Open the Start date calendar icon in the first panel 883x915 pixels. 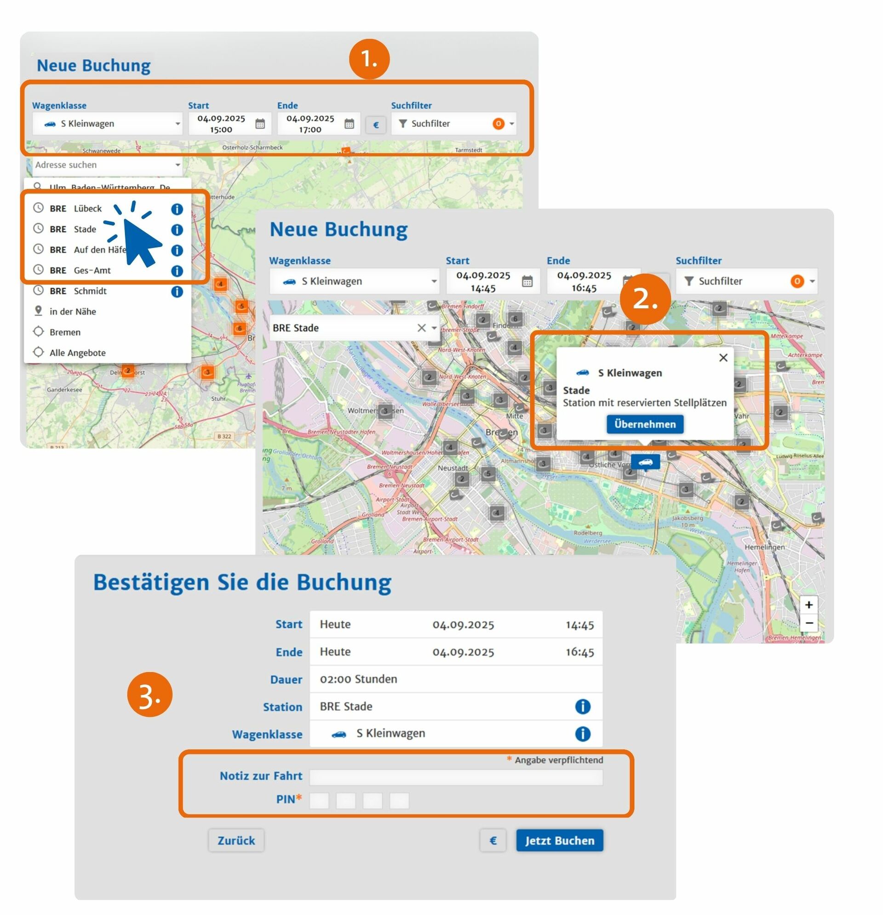(x=260, y=124)
